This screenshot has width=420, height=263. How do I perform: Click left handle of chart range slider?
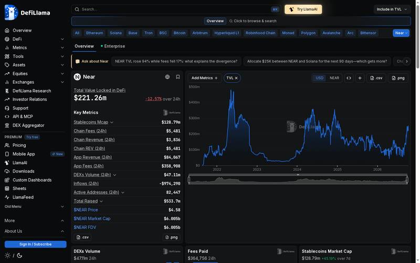point(189,180)
